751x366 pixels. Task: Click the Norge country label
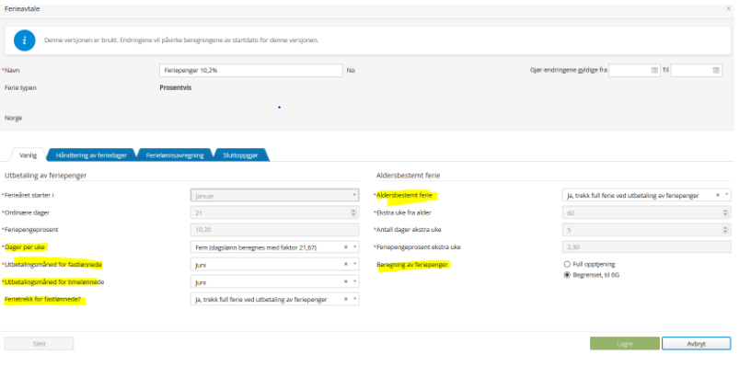click(14, 119)
